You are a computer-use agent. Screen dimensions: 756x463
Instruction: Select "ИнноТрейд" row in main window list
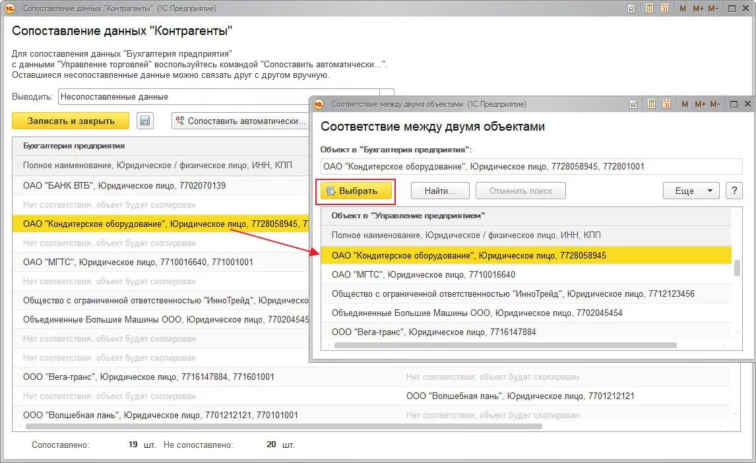[160, 300]
